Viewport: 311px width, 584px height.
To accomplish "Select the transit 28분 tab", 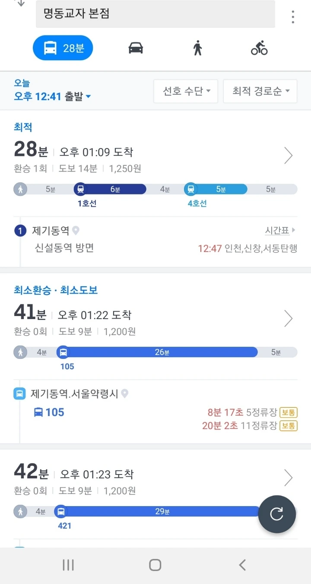I will tap(63, 48).
